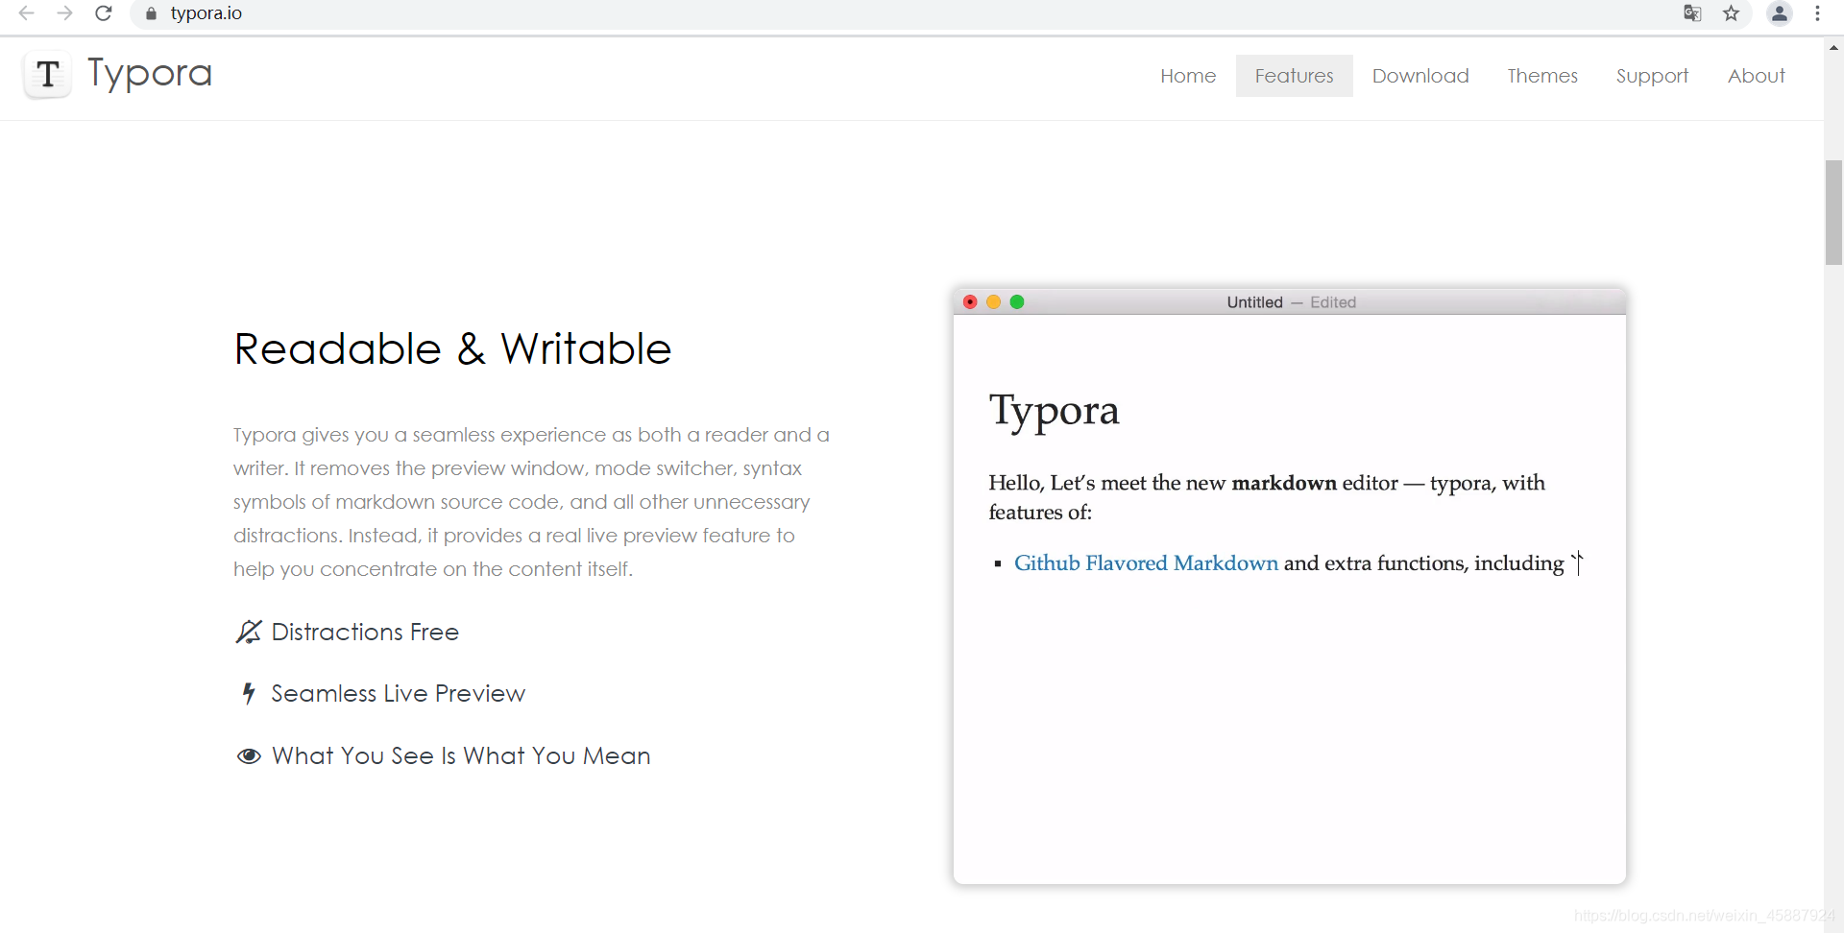Click the red close dot in demo window
Viewport: 1844px width, 933px height.
coord(970,302)
